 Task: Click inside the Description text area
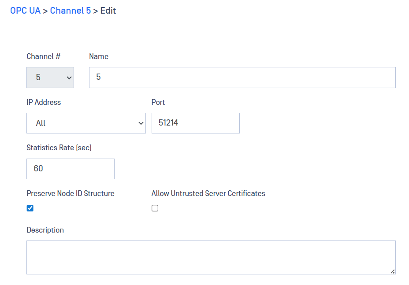[x=211, y=257]
